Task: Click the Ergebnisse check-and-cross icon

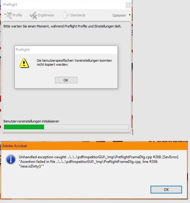Action: tap(33, 15)
